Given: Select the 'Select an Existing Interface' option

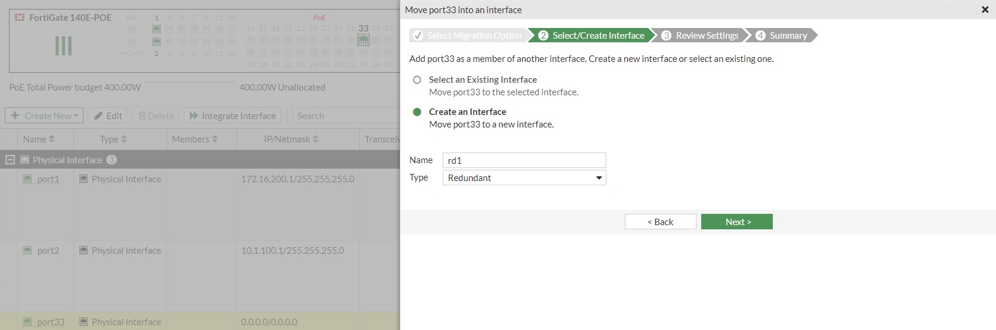Looking at the screenshot, I should pyautogui.click(x=417, y=80).
